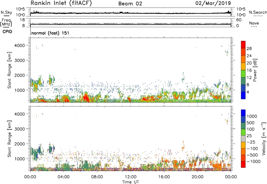Click the 'Rankin Inlet (fitACF)' title text
Image resolution: width=267 pixels, height=184 pixels.
pos(61,3)
